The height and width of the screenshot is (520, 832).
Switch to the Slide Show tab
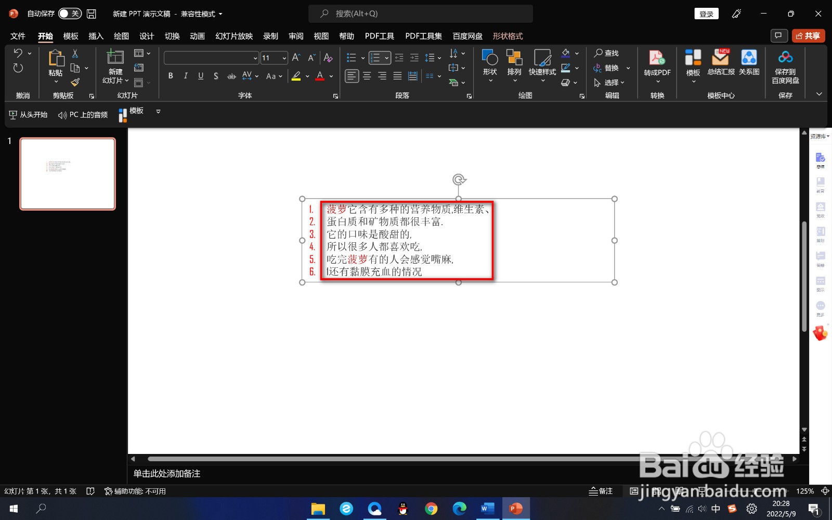click(x=234, y=36)
